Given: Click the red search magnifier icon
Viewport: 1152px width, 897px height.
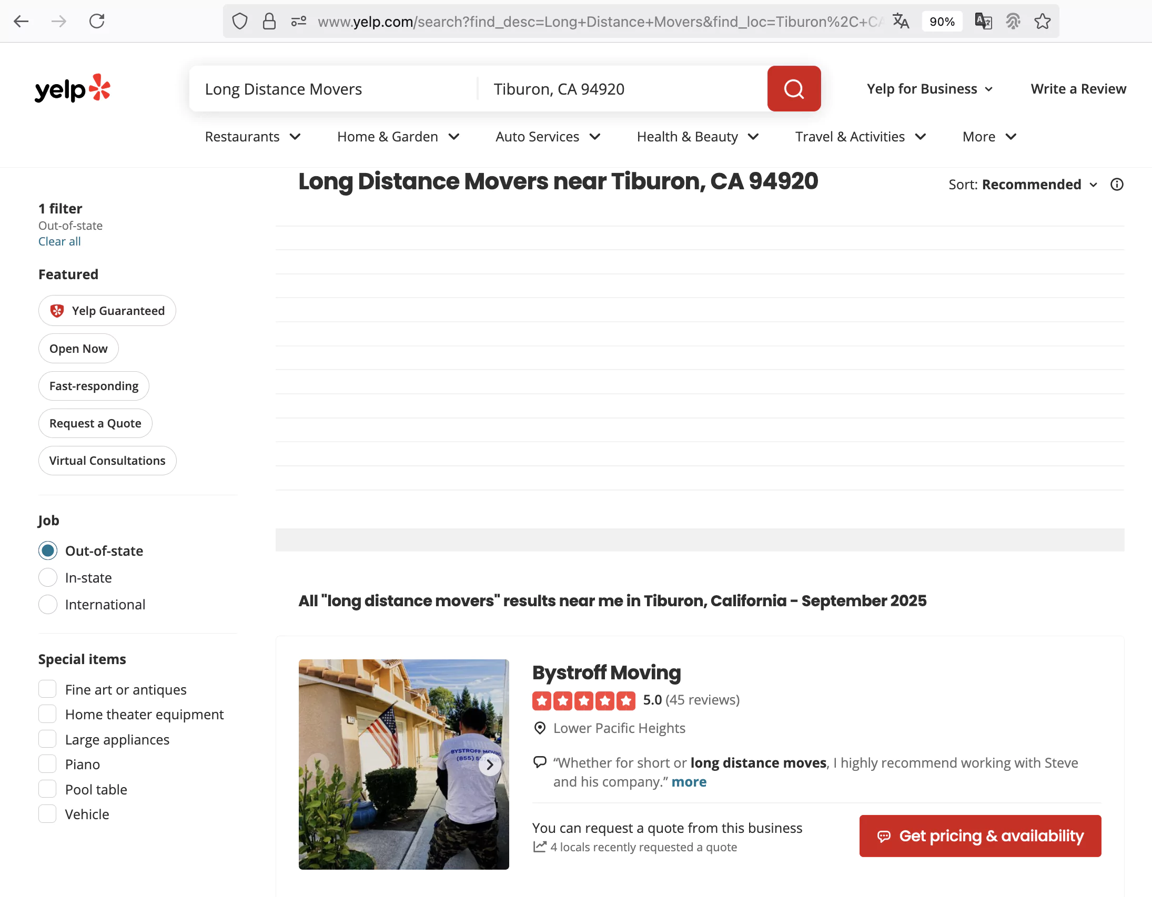Looking at the screenshot, I should point(793,88).
